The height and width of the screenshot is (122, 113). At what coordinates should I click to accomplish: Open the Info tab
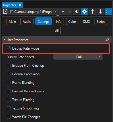coord(59,21)
